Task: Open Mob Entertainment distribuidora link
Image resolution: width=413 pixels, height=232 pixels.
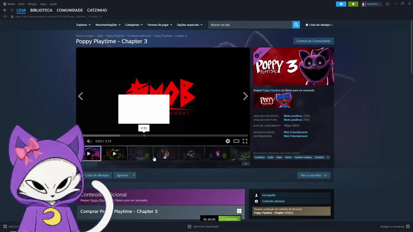Action: click(296, 136)
